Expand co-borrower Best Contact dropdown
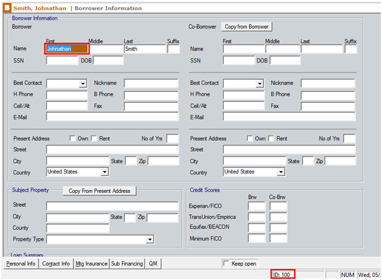Image resolution: width=382 pixels, height=280 pixels. [260, 83]
